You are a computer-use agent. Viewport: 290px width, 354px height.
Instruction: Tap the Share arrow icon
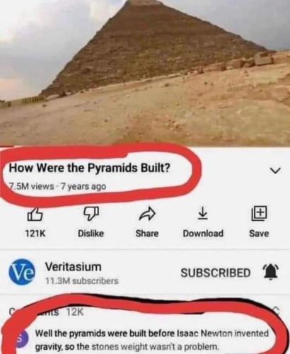(147, 214)
